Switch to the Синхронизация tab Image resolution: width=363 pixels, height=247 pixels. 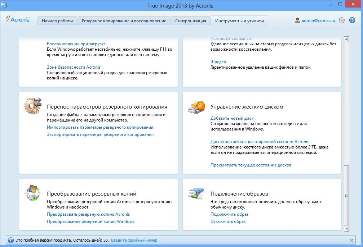[x=191, y=21]
